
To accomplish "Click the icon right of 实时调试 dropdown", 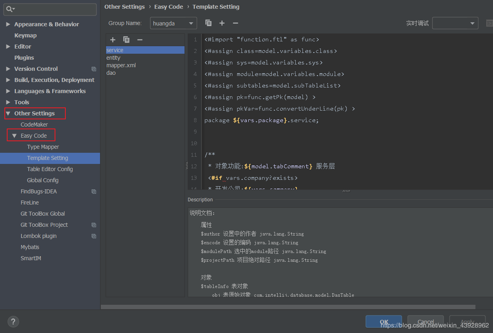I will 489,23.
